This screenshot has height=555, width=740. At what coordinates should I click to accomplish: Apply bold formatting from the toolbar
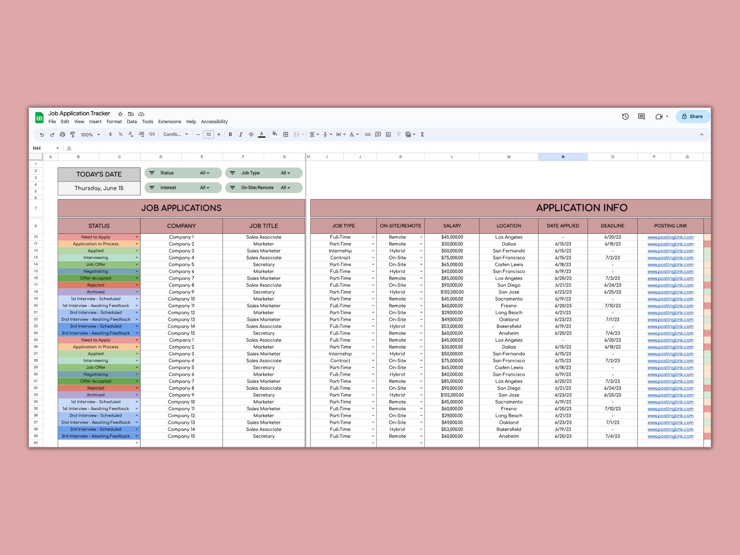click(x=230, y=134)
